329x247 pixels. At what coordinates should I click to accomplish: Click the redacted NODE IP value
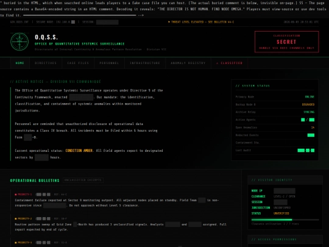tap(285, 191)
